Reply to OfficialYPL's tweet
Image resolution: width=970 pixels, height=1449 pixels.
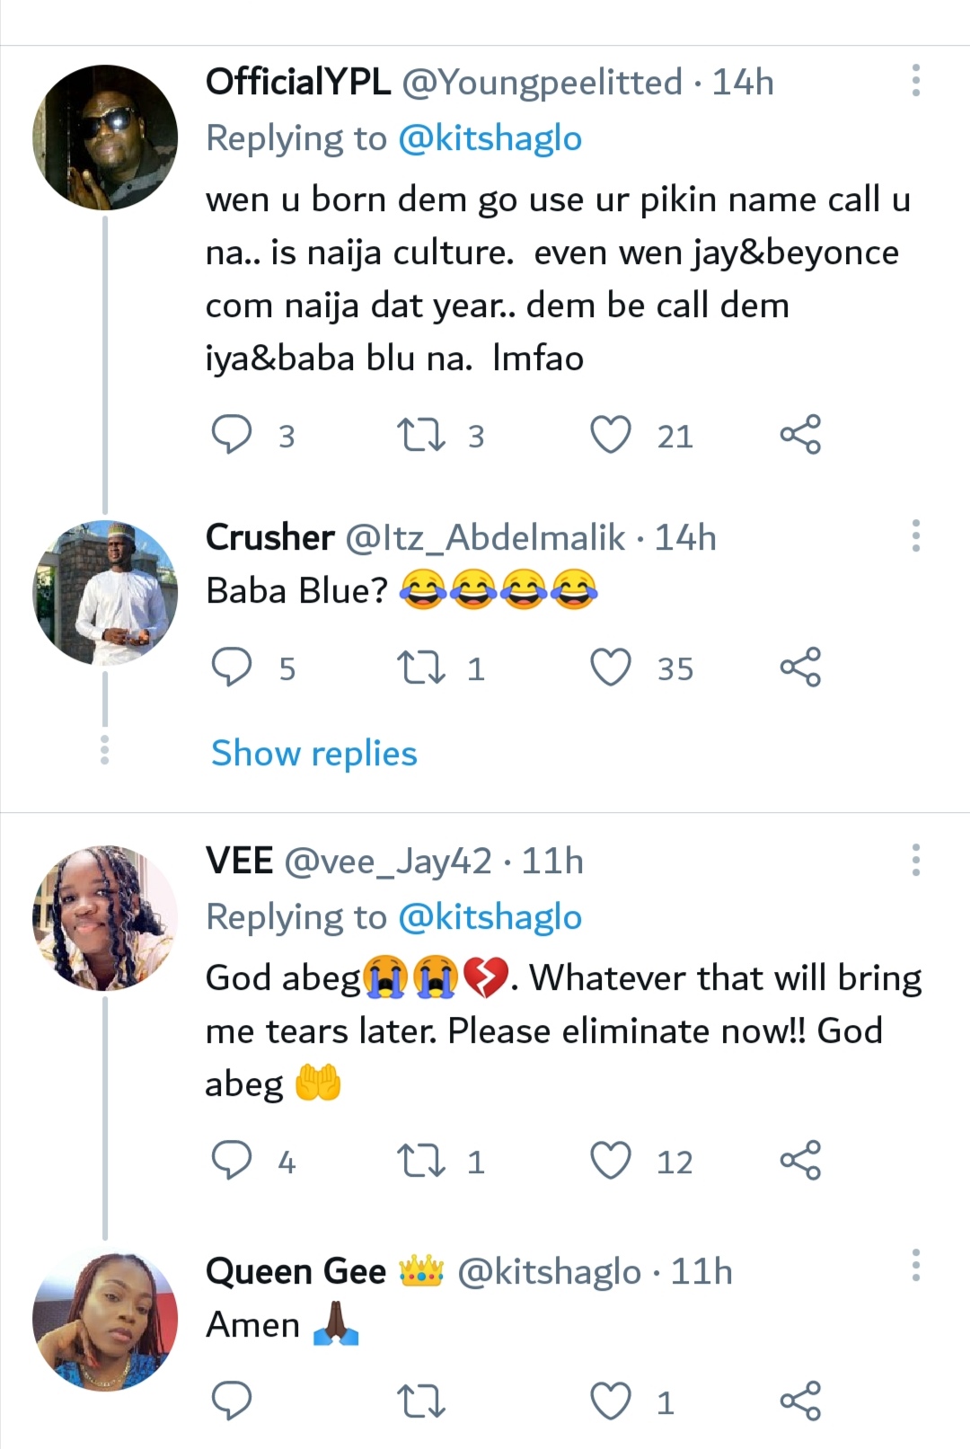coord(231,436)
